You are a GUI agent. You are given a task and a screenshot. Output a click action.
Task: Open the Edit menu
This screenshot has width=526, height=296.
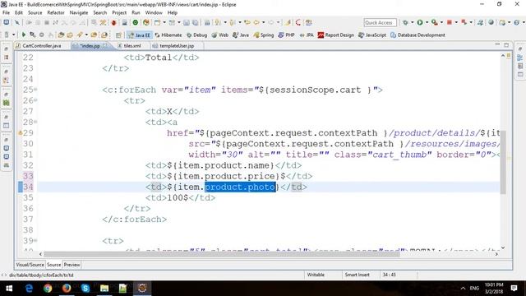(19, 12)
